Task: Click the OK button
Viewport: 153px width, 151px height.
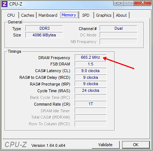Action: 135,145
